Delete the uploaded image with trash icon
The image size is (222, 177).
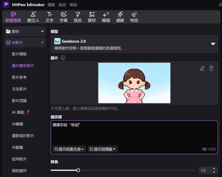pyautogui.click(x=211, y=68)
